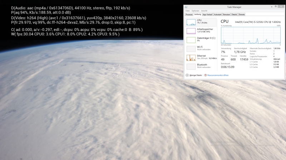Click the Weniger Details label

(196, 75)
